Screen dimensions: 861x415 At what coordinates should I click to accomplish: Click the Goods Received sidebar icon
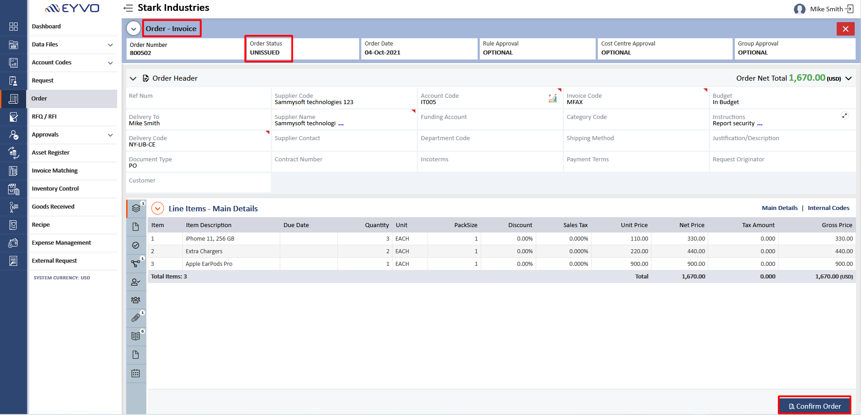14,207
